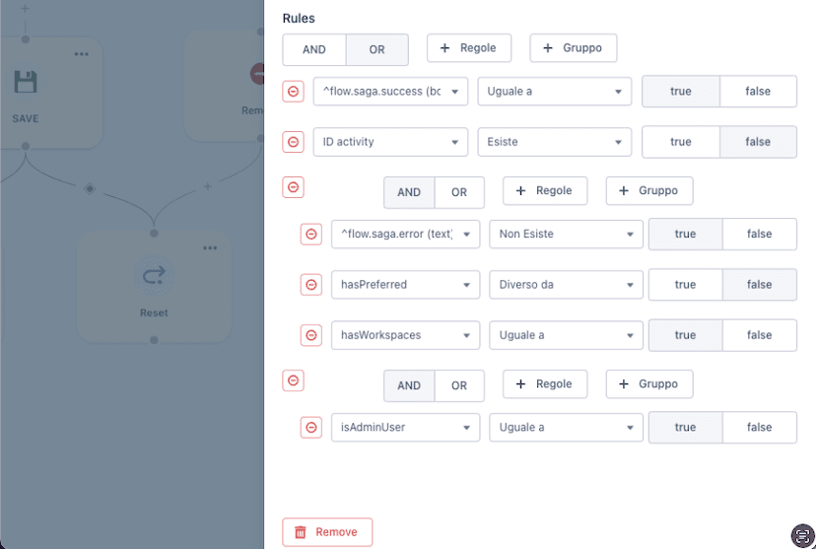Add Gruppo inside the flow.saga.error group
816x549 pixels.
tap(649, 191)
